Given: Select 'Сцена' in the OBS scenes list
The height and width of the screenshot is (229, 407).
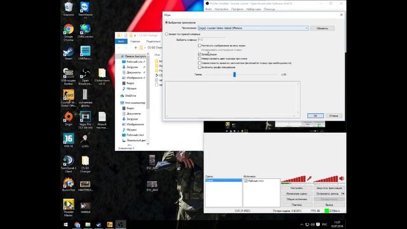Looking at the screenshot, I should 223,181.
